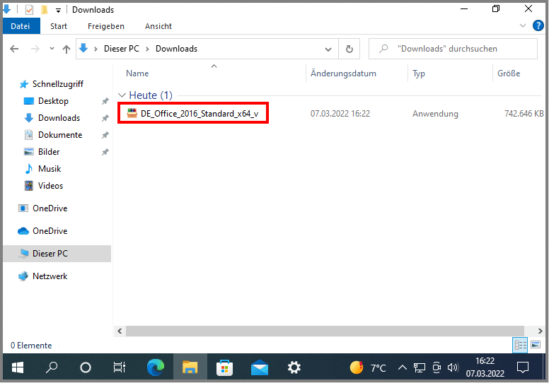Viewport: 549px width, 383px height.
Task: Open the quick access toolbar customize dropdown
Action: tap(58, 10)
